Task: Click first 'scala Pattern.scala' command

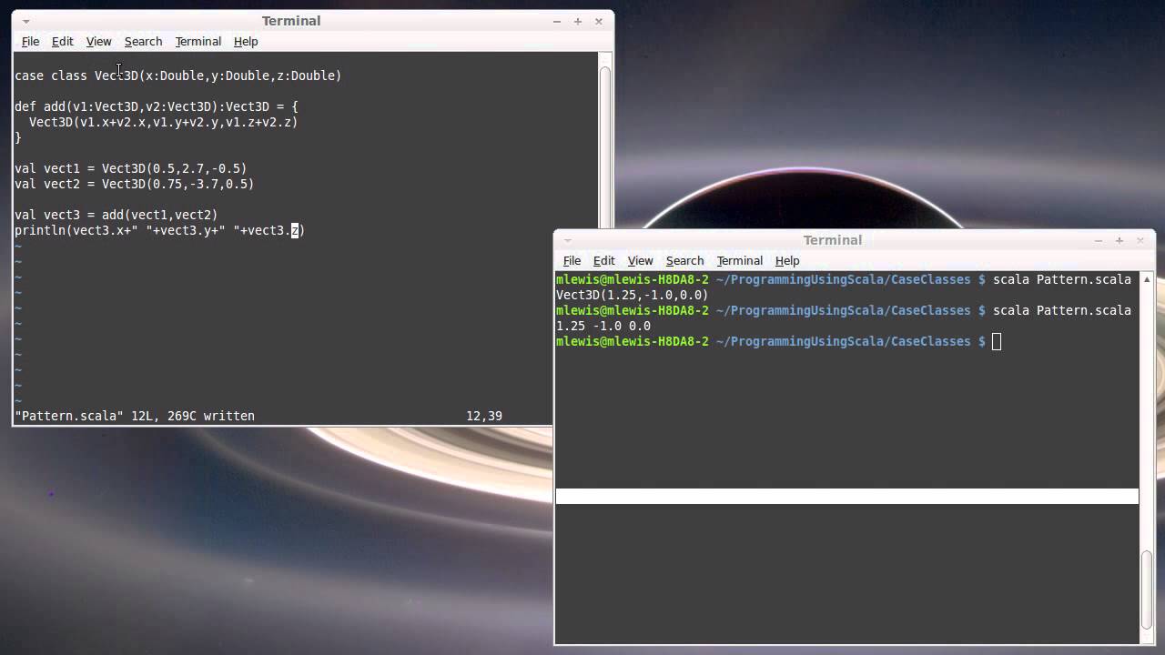Action: pyautogui.click(x=1062, y=279)
